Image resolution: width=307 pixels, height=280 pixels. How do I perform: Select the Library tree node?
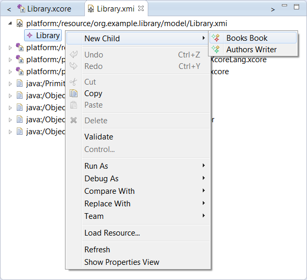click(x=43, y=36)
